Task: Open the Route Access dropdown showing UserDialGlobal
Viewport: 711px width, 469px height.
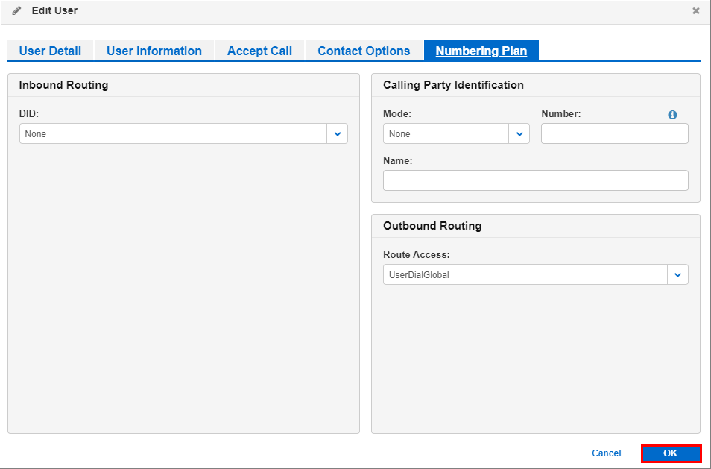Action: coord(522,274)
